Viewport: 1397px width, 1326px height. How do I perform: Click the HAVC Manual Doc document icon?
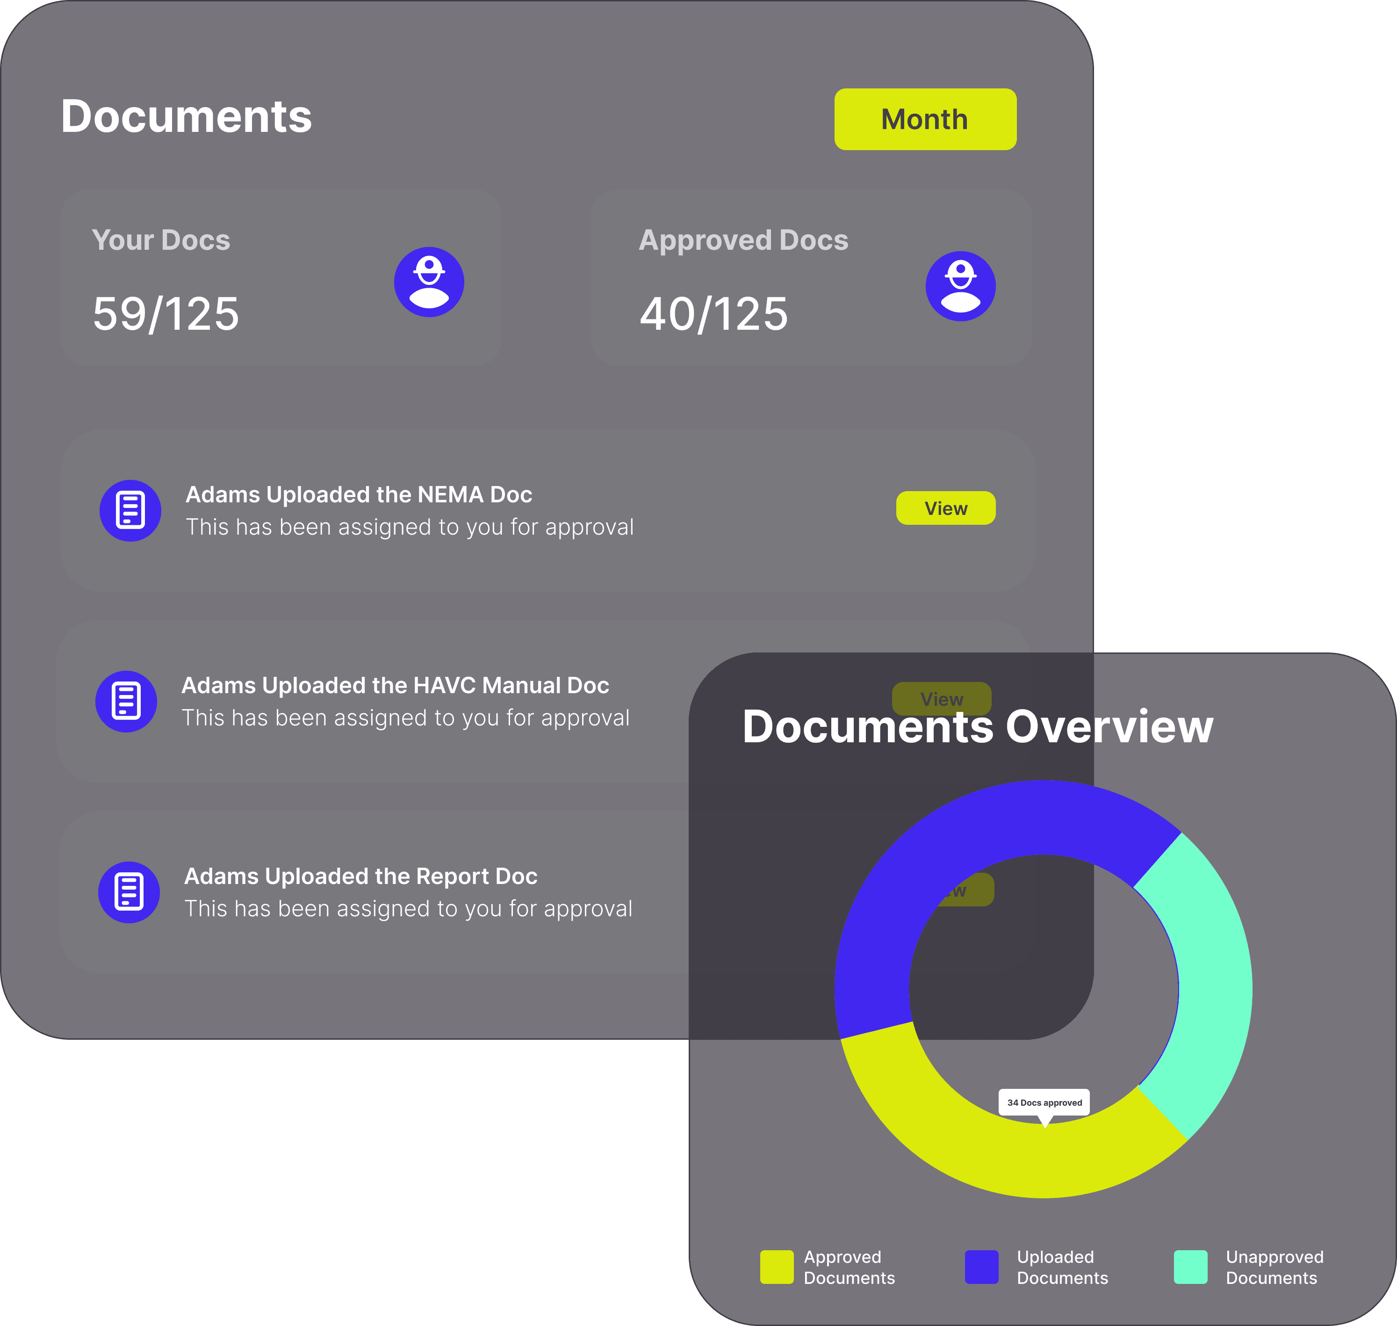127,701
